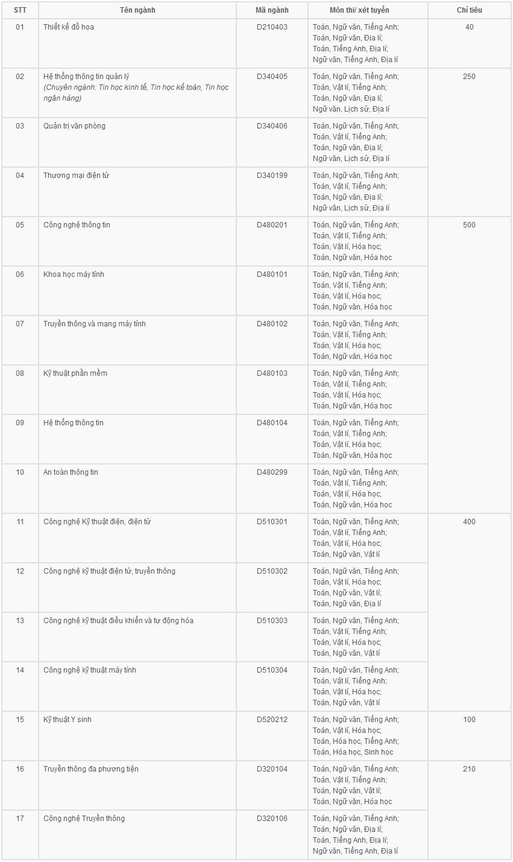Viewport: 513px width, 862px height.
Task: Select "Truyền thông và mạng máy tính" row name
Action: [95, 324]
